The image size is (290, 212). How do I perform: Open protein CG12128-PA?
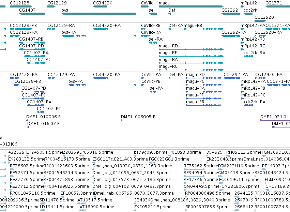pos(24,75)
